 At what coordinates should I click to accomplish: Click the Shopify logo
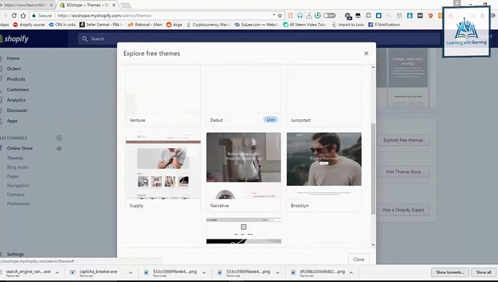tap(14, 39)
